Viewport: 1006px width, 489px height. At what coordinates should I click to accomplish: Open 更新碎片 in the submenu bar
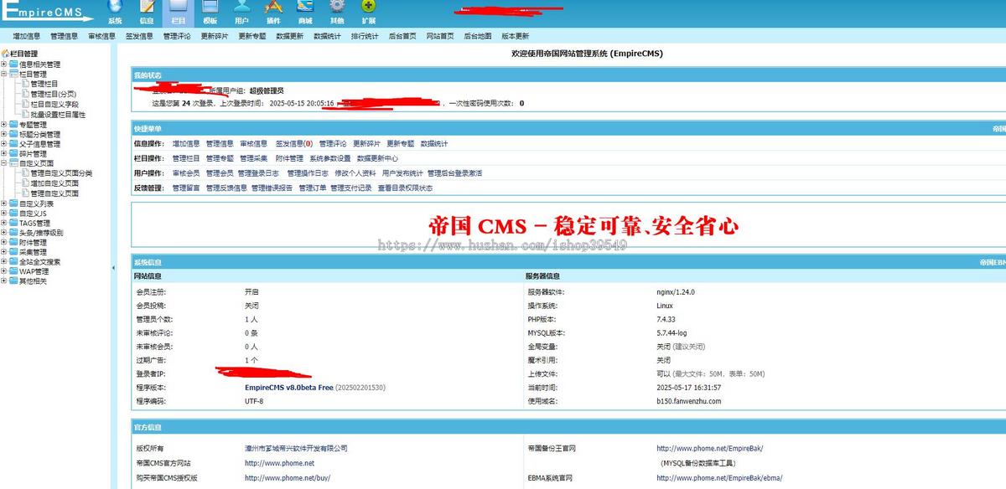[214, 36]
